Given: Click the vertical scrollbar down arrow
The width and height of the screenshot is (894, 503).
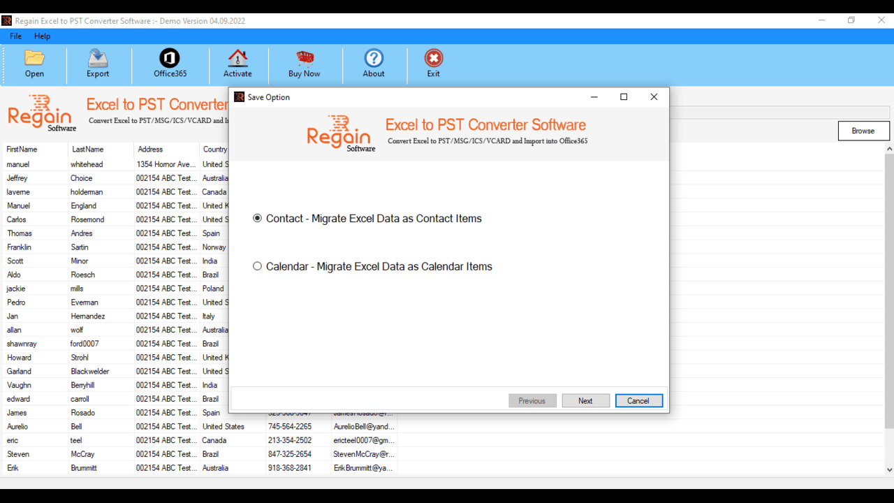Looking at the screenshot, I should (x=889, y=470).
